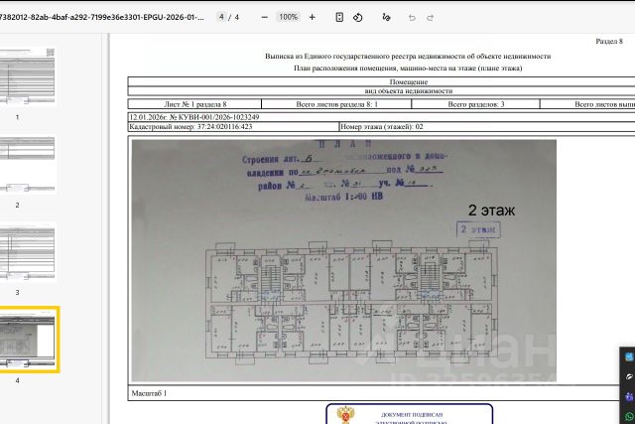Select the highlighted page 4 thumbnail
The width and height of the screenshot is (635, 424).
pyautogui.click(x=29, y=340)
